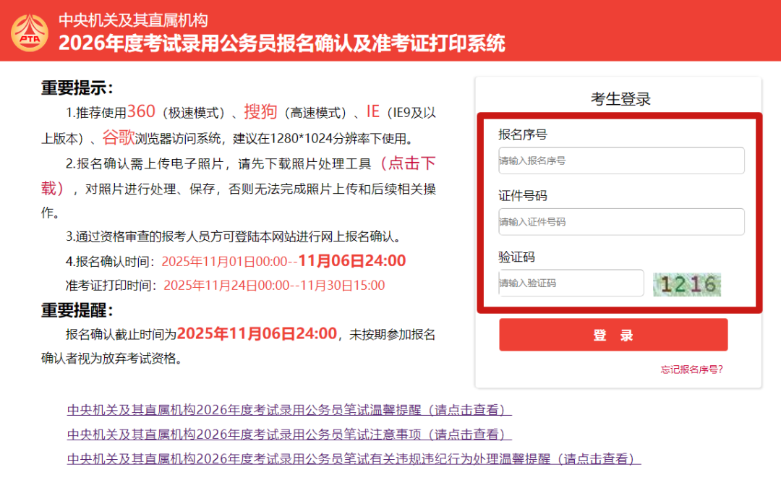
Task: Click the PTA logo in the header
Action: (30, 31)
